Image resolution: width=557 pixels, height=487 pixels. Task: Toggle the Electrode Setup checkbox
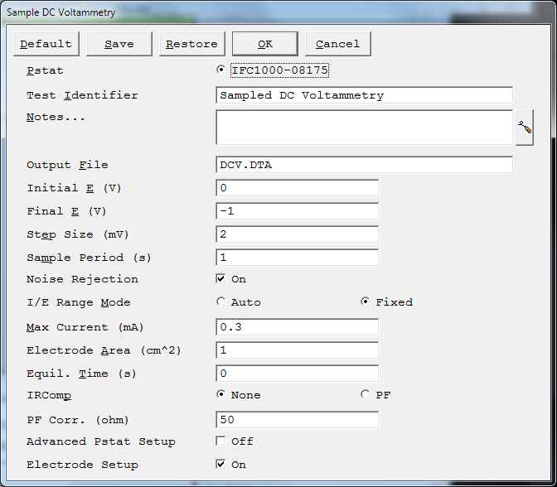click(x=220, y=464)
